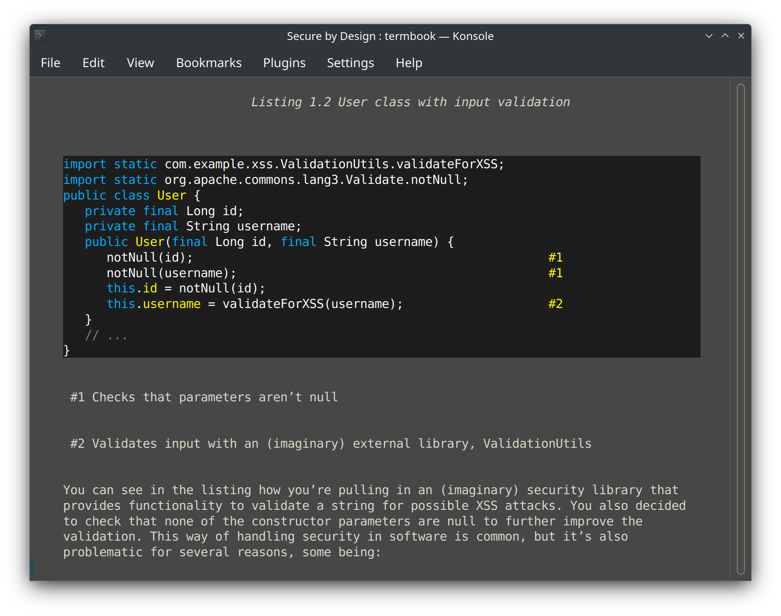781x616 pixels.
Task: Click the yellow #2 annotation marker in code
Action: point(556,304)
